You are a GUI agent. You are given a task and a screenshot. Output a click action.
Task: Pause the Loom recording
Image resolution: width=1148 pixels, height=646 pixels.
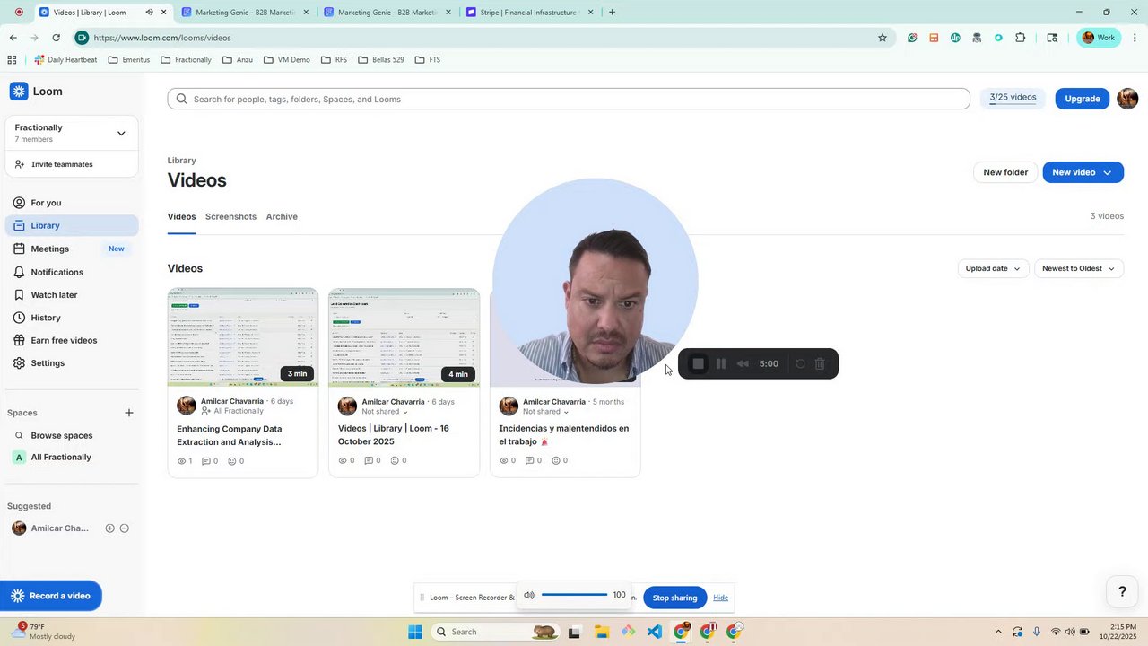point(720,363)
